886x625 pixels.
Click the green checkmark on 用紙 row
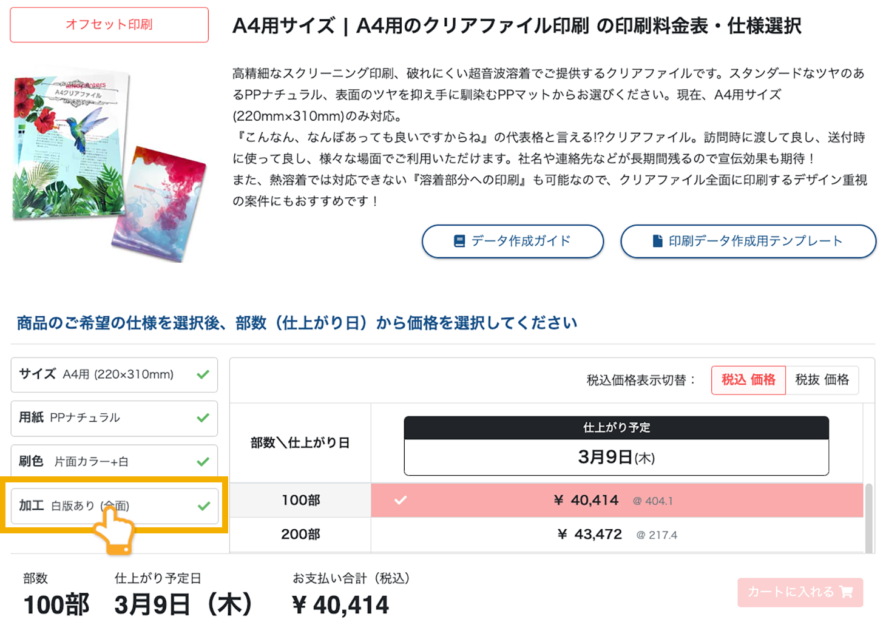point(203,418)
